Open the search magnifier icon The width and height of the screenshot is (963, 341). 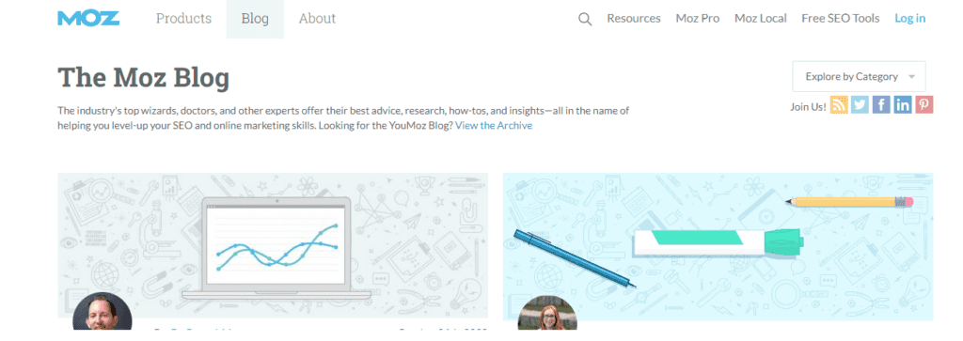click(x=585, y=19)
